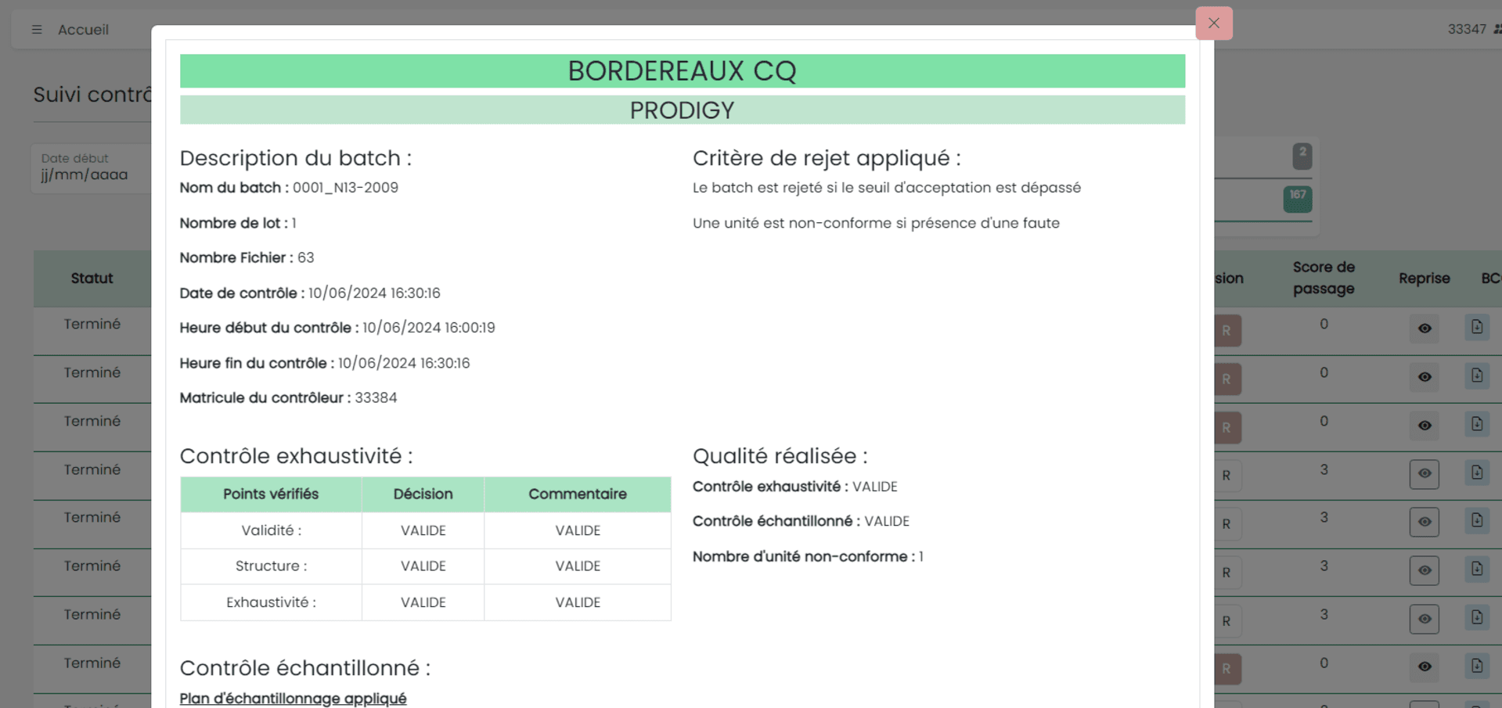The height and width of the screenshot is (708, 1502).
Task: Click the Reprise column header
Action: click(1423, 278)
